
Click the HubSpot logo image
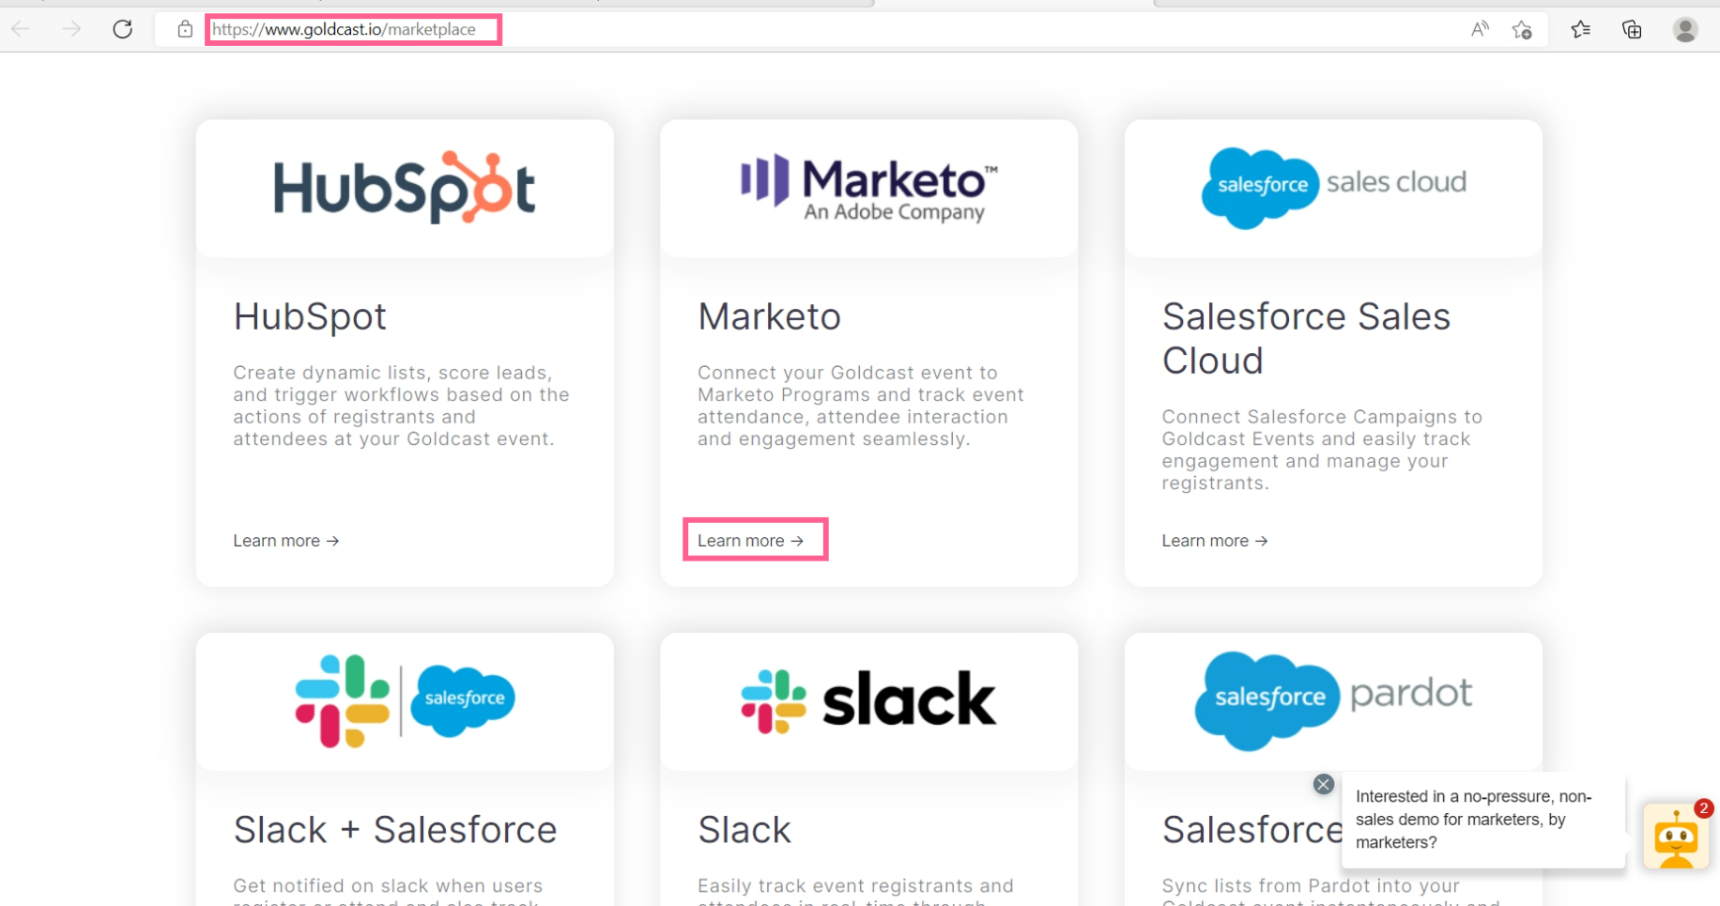(405, 187)
